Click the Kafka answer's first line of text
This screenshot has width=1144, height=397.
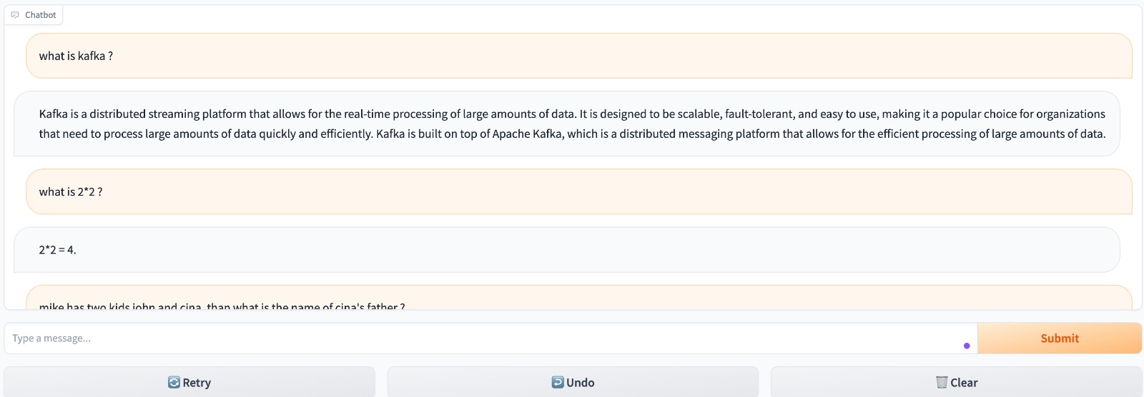pyautogui.click(x=572, y=114)
